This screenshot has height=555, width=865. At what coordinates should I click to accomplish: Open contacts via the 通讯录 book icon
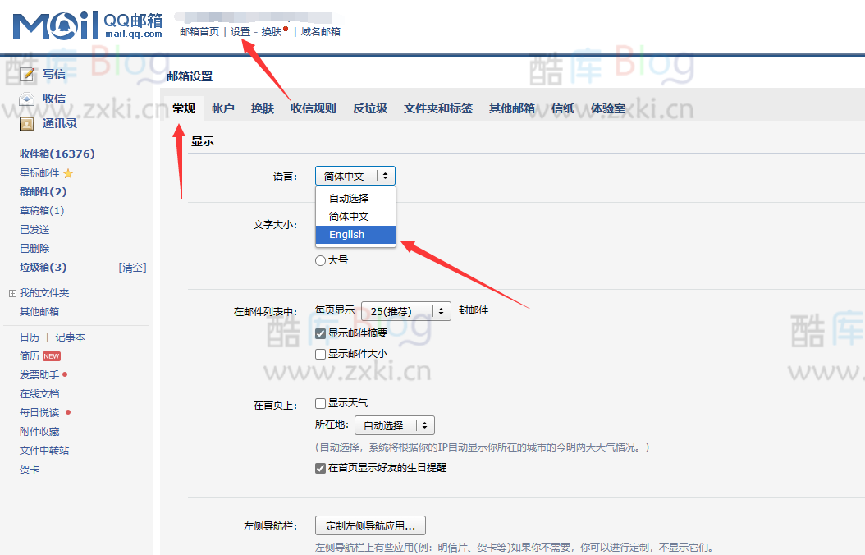(x=26, y=123)
